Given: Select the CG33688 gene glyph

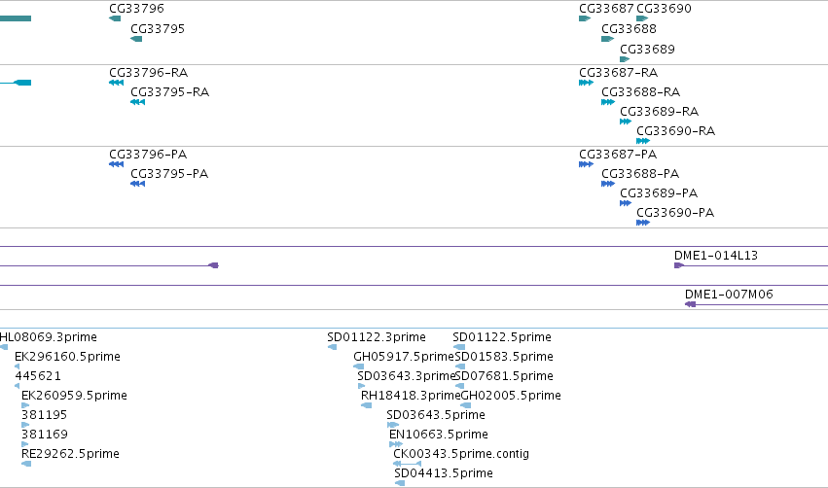Looking at the screenshot, I should click(x=607, y=39).
